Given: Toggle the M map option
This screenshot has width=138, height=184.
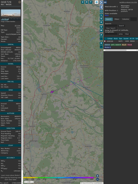Looking at the screenshot, I should pyautogui.click(x=101, y=31).
